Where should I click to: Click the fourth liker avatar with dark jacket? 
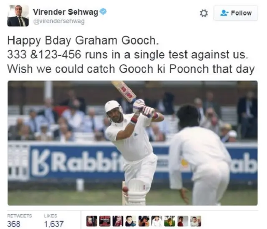coord(131,221)
